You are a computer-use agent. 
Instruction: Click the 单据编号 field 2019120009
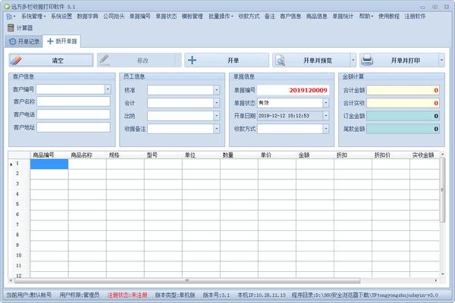coord(293,90)
